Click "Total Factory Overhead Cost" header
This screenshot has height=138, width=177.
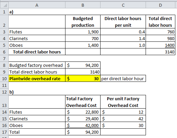click(x=83, y=102)
